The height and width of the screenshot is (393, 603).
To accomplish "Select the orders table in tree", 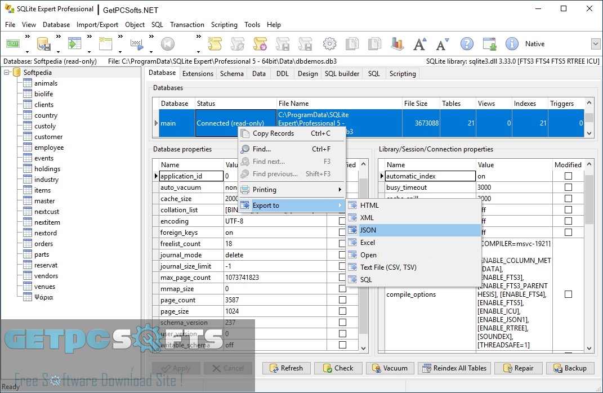I will click(43, 244).
